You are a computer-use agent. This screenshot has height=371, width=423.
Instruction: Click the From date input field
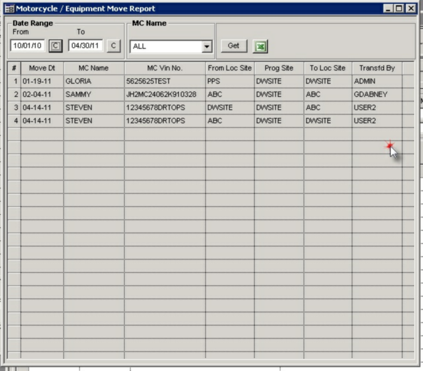(x=28, y=46)
